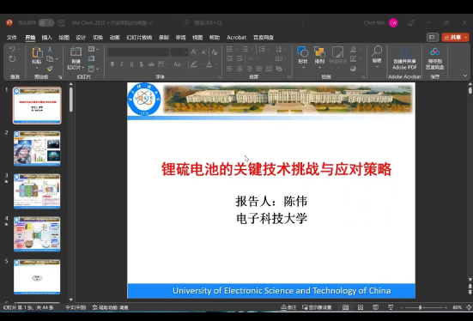Image resolution: width=473 pixels, height=321 pixels.
Task: Click the Editing magnifier icon
Action: [377, 51]
